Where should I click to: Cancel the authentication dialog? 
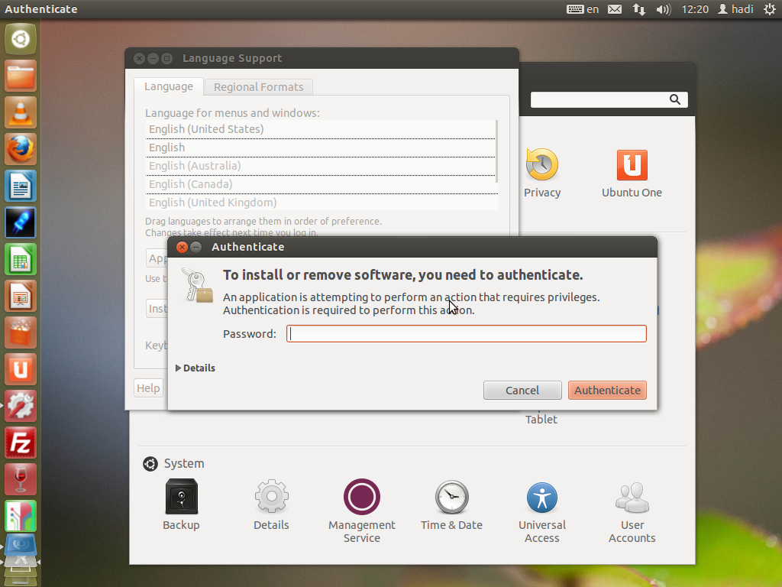(522, 391)
